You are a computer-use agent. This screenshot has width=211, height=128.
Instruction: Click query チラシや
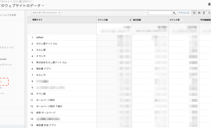[x=41, y=56]
